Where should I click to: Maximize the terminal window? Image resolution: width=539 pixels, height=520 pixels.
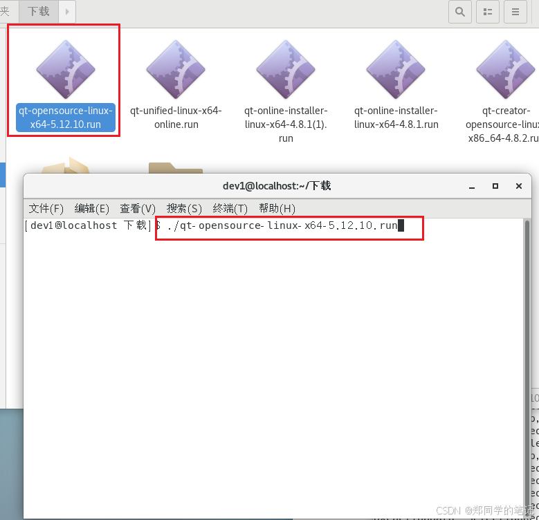click(x=495, y=186)
